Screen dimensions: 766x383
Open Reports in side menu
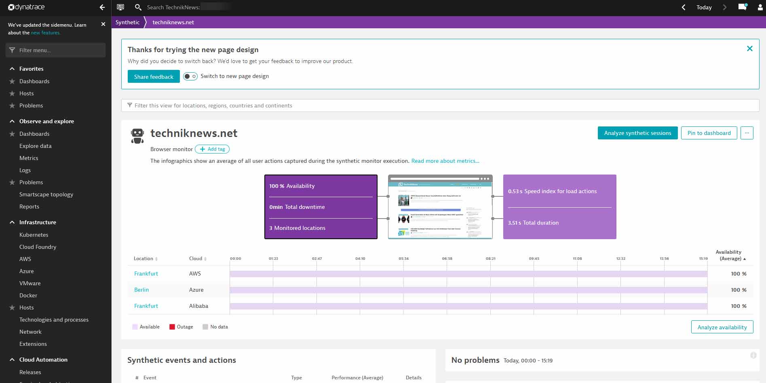pyautogui.click(x=29, y=206)
